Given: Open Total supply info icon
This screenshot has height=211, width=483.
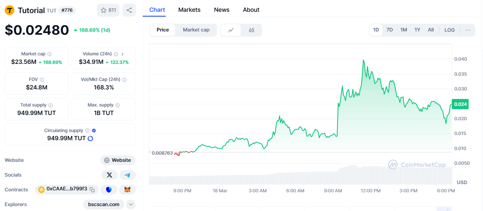Looking at the screenshot, I should pyautogui.click(x=50, y=105).
